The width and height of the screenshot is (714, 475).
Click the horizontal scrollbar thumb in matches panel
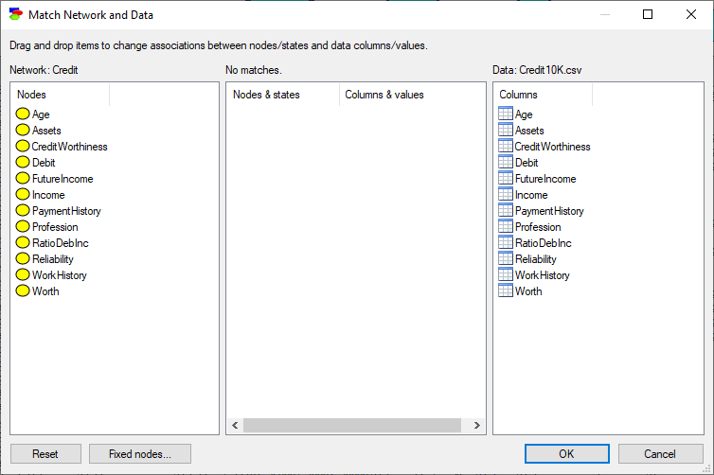click(x=352, y=426)
